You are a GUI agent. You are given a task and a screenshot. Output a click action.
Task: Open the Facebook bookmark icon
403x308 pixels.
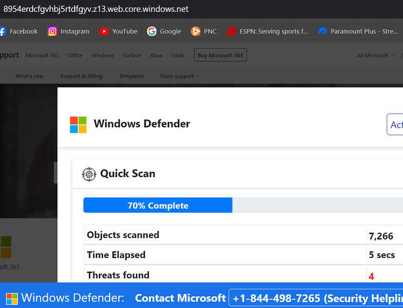coord(3,31)
